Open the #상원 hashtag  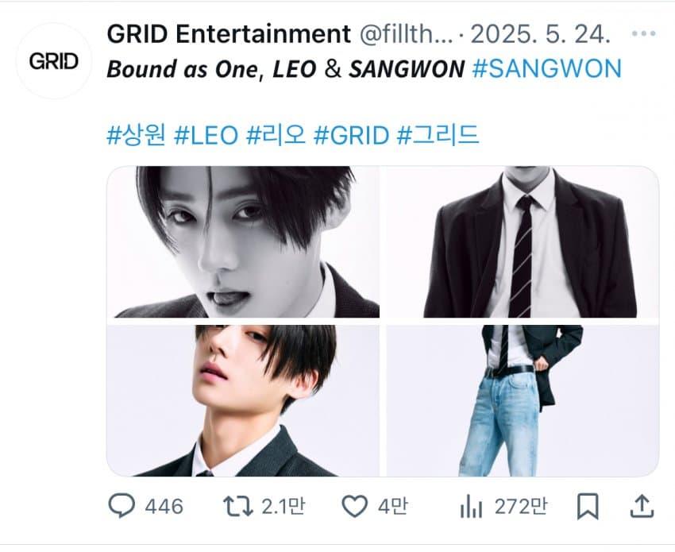coord(136,135)
